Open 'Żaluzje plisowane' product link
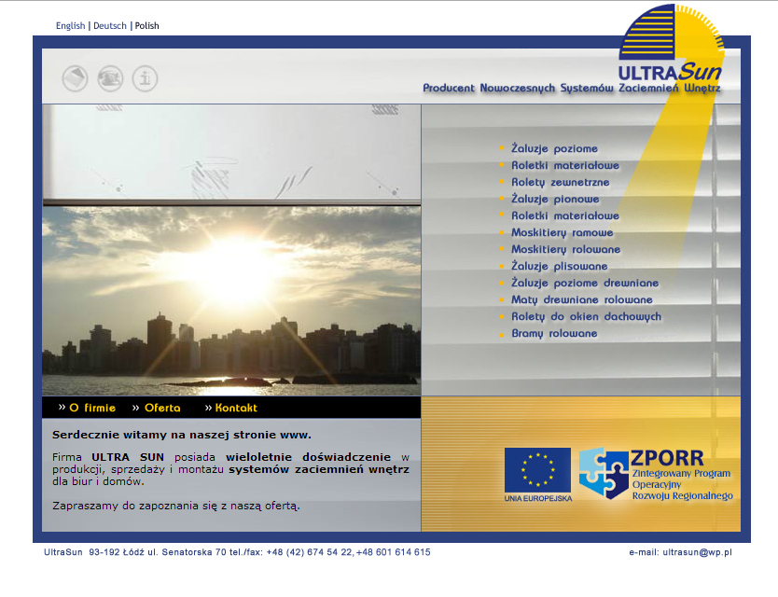 click(x=559, y=266)
